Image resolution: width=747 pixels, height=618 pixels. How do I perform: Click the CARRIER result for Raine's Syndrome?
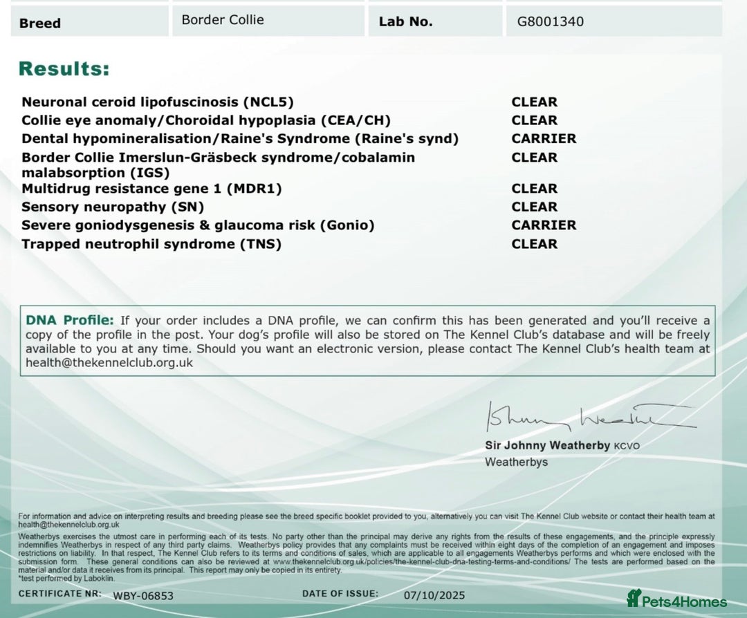(x=544, y=139)
